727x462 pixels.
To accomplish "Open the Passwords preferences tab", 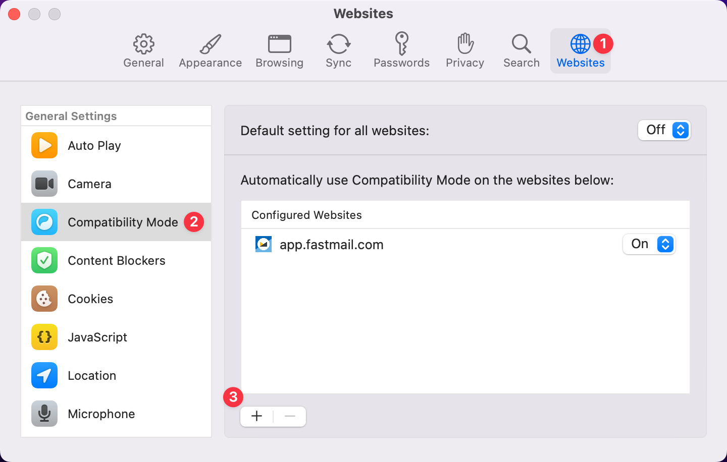I will (401, 50).
